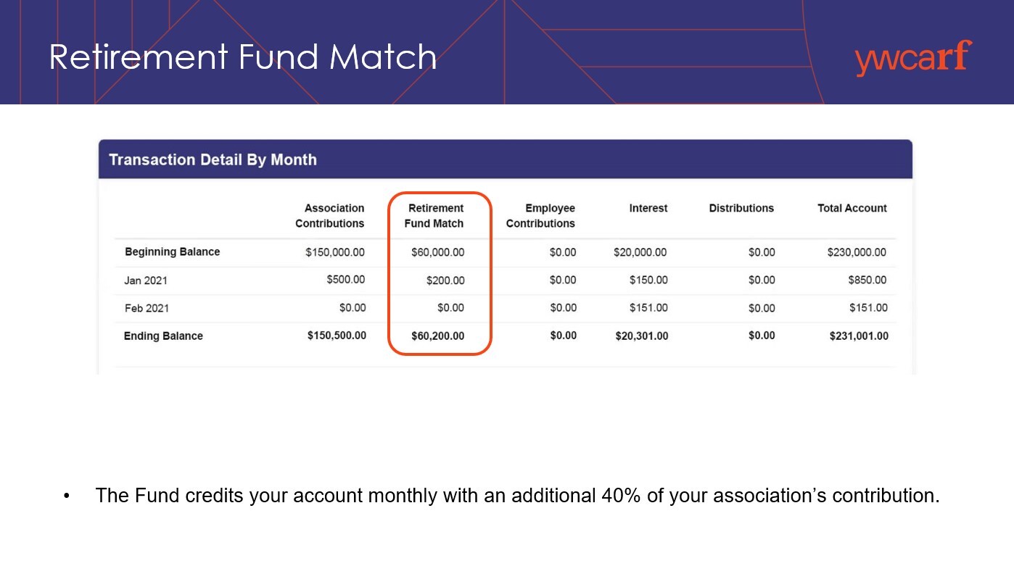Click the Jan 2021 row label
Screen dimensions: 1014x574
(x=146, y=280)
